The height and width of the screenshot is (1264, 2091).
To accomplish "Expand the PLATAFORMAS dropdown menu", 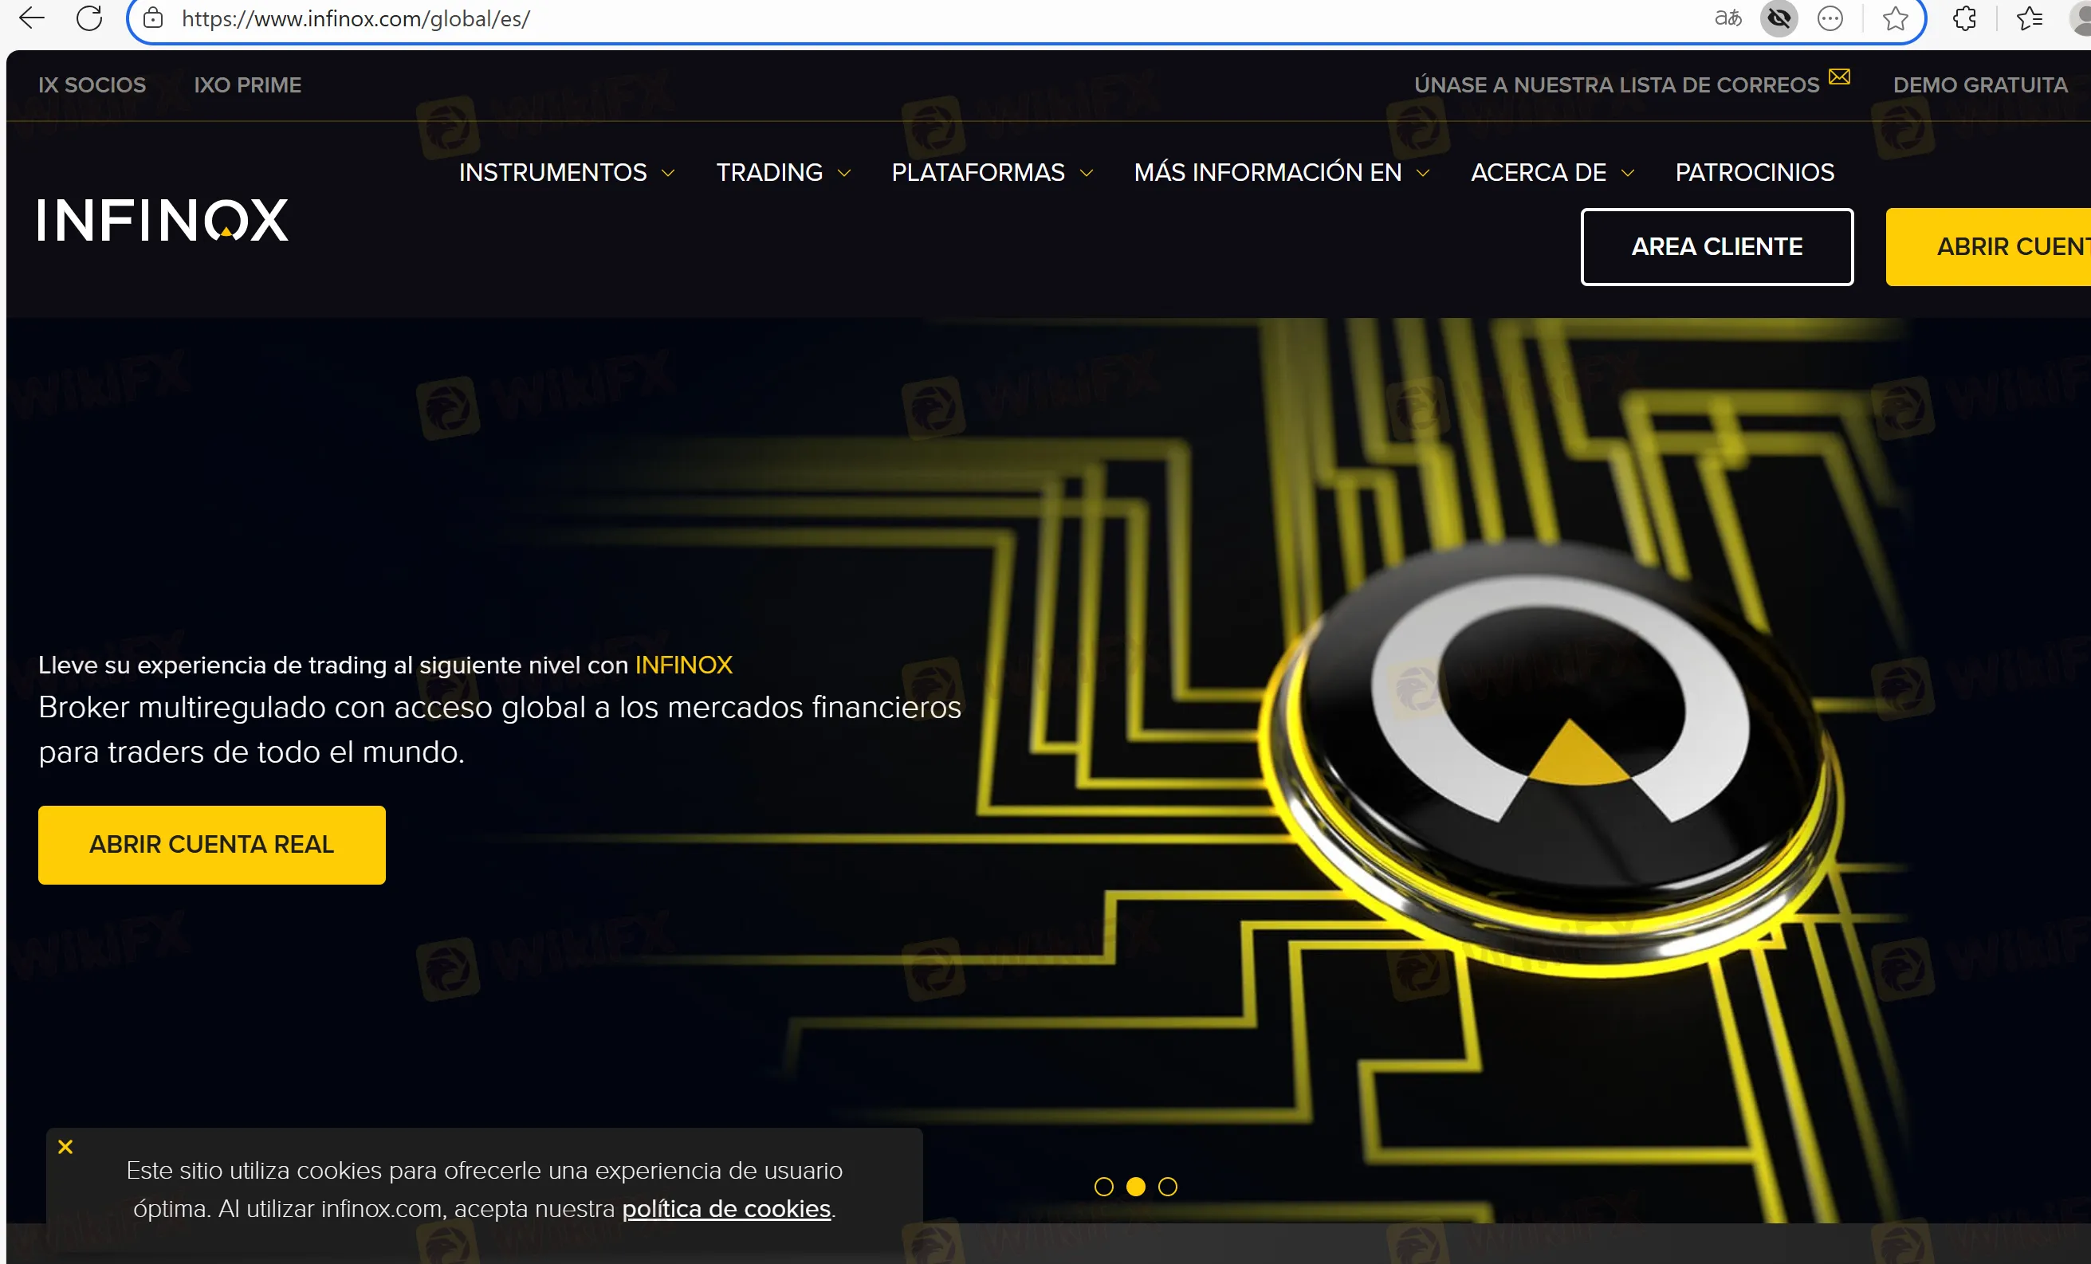I will [991, 172].
